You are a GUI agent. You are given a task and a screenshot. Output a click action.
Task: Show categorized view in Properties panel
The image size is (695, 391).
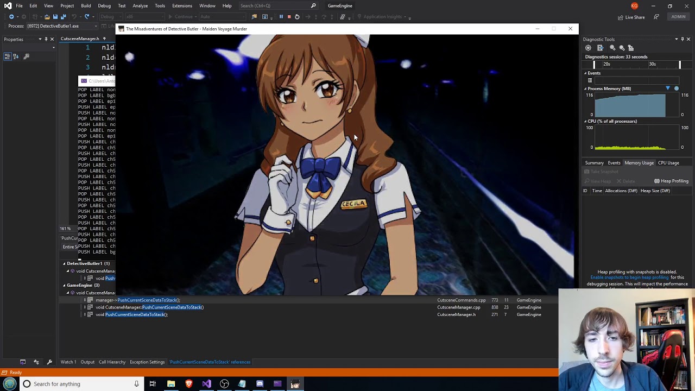pos(8,56)
